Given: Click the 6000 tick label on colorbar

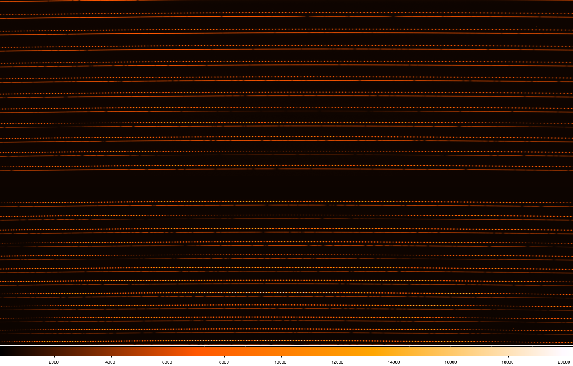Looking at the screenshot, I should [x=168, y=362].
